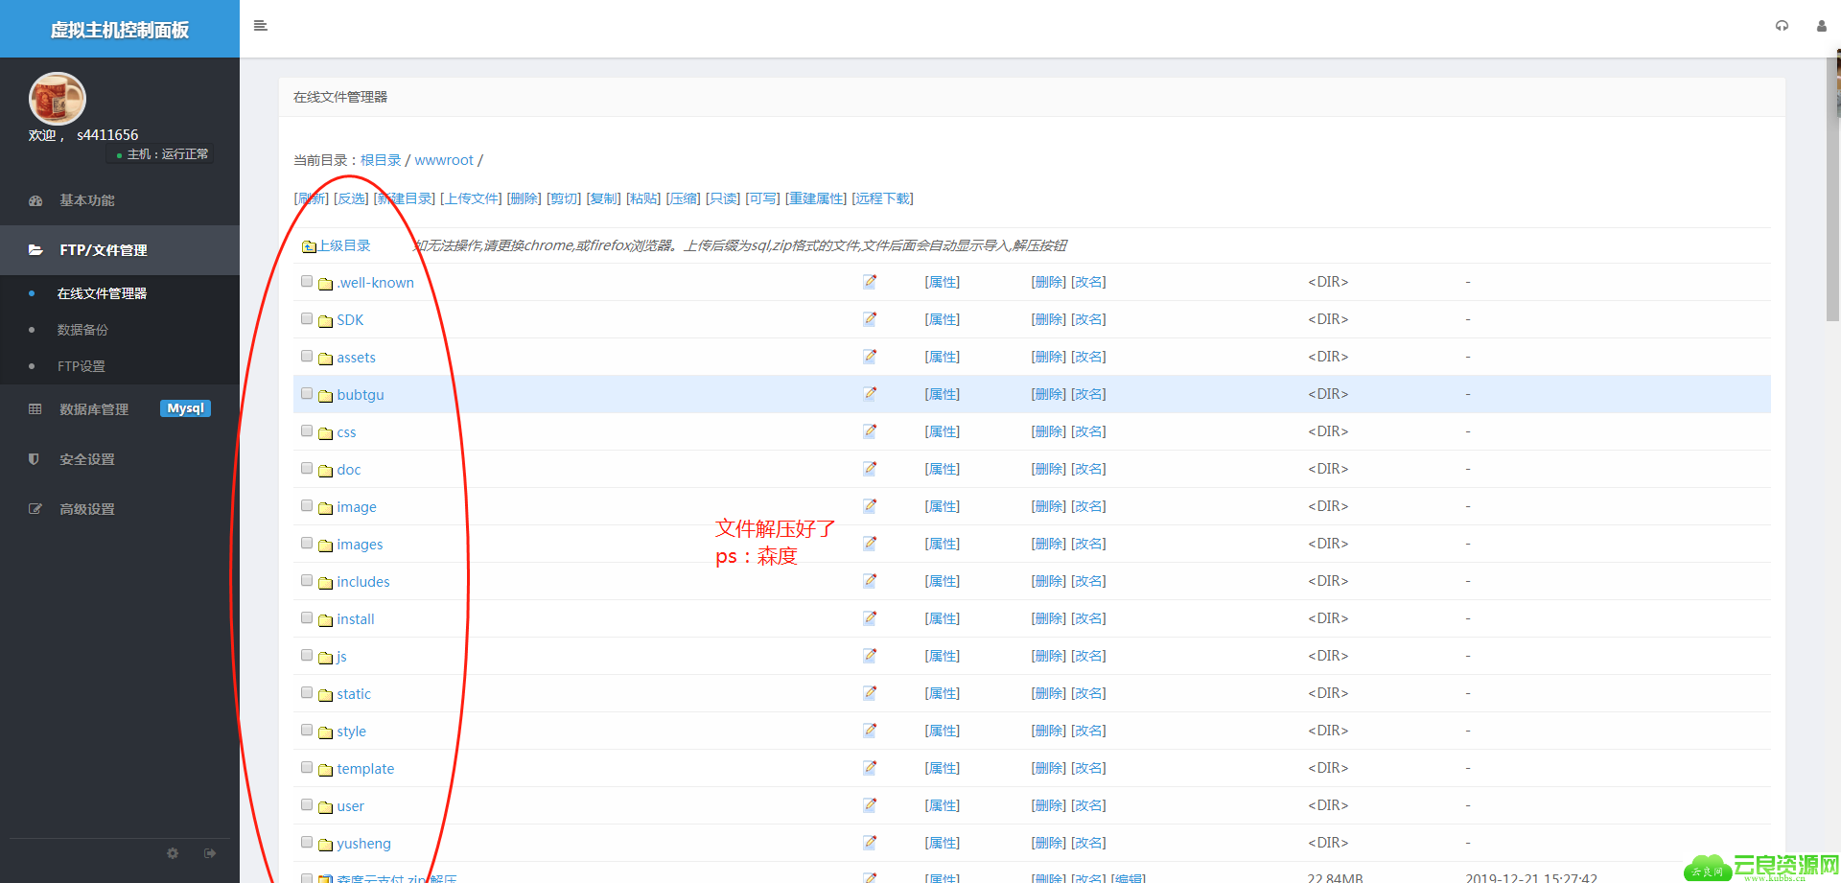Click the folder icon beside template

point(325,770)
